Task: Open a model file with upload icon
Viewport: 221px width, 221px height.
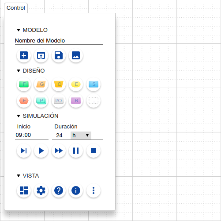Action: pyautogui.click(x=41, y=55)
